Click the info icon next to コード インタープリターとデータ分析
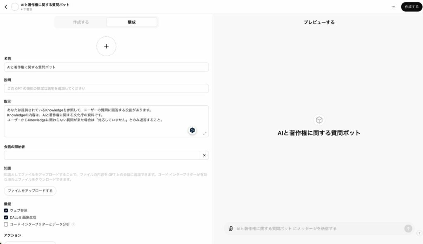This screenshot has width=423, height=244. tap(73, 224)
